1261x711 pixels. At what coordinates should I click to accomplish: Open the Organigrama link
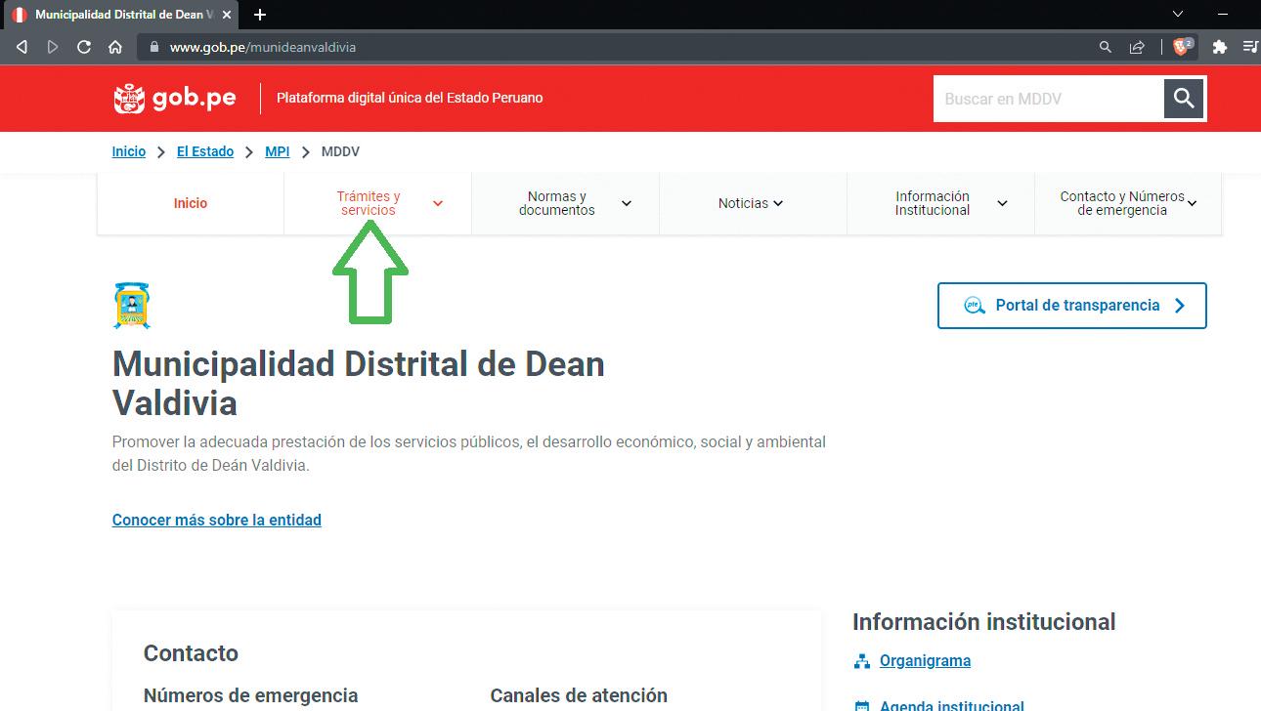[925, 661]
